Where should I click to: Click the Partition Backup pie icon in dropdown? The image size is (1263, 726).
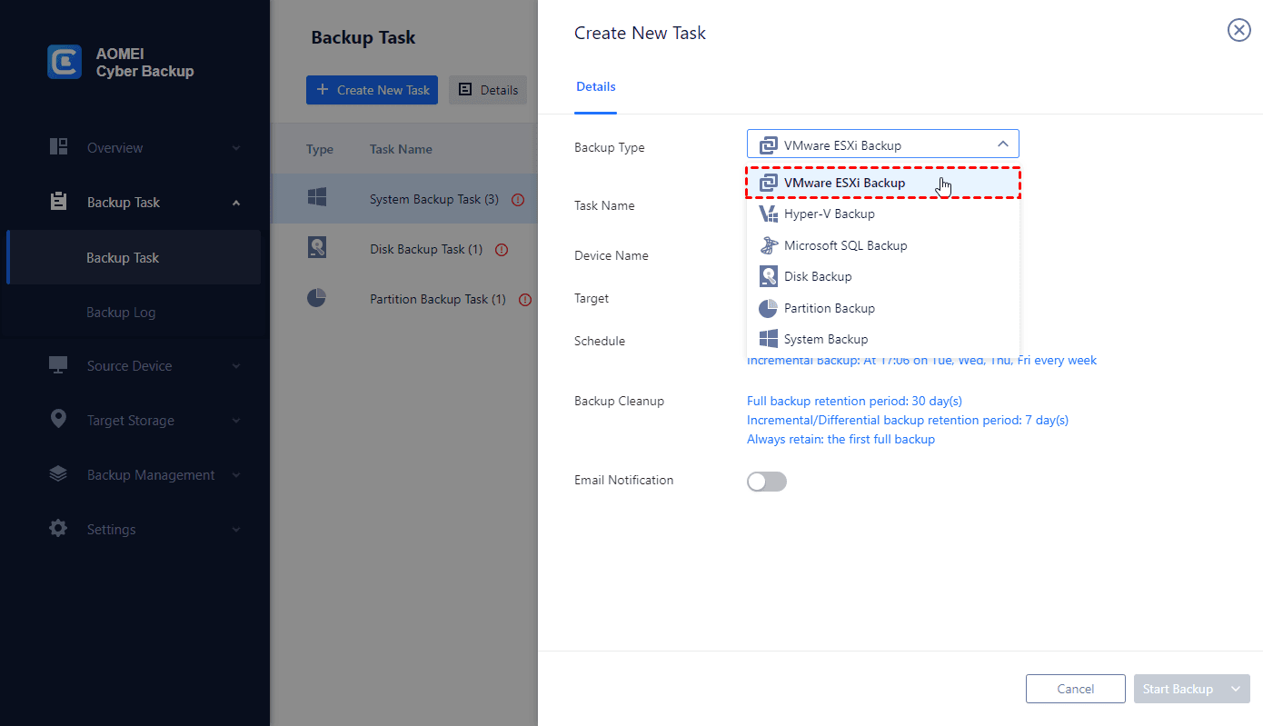tap(769, 308)
